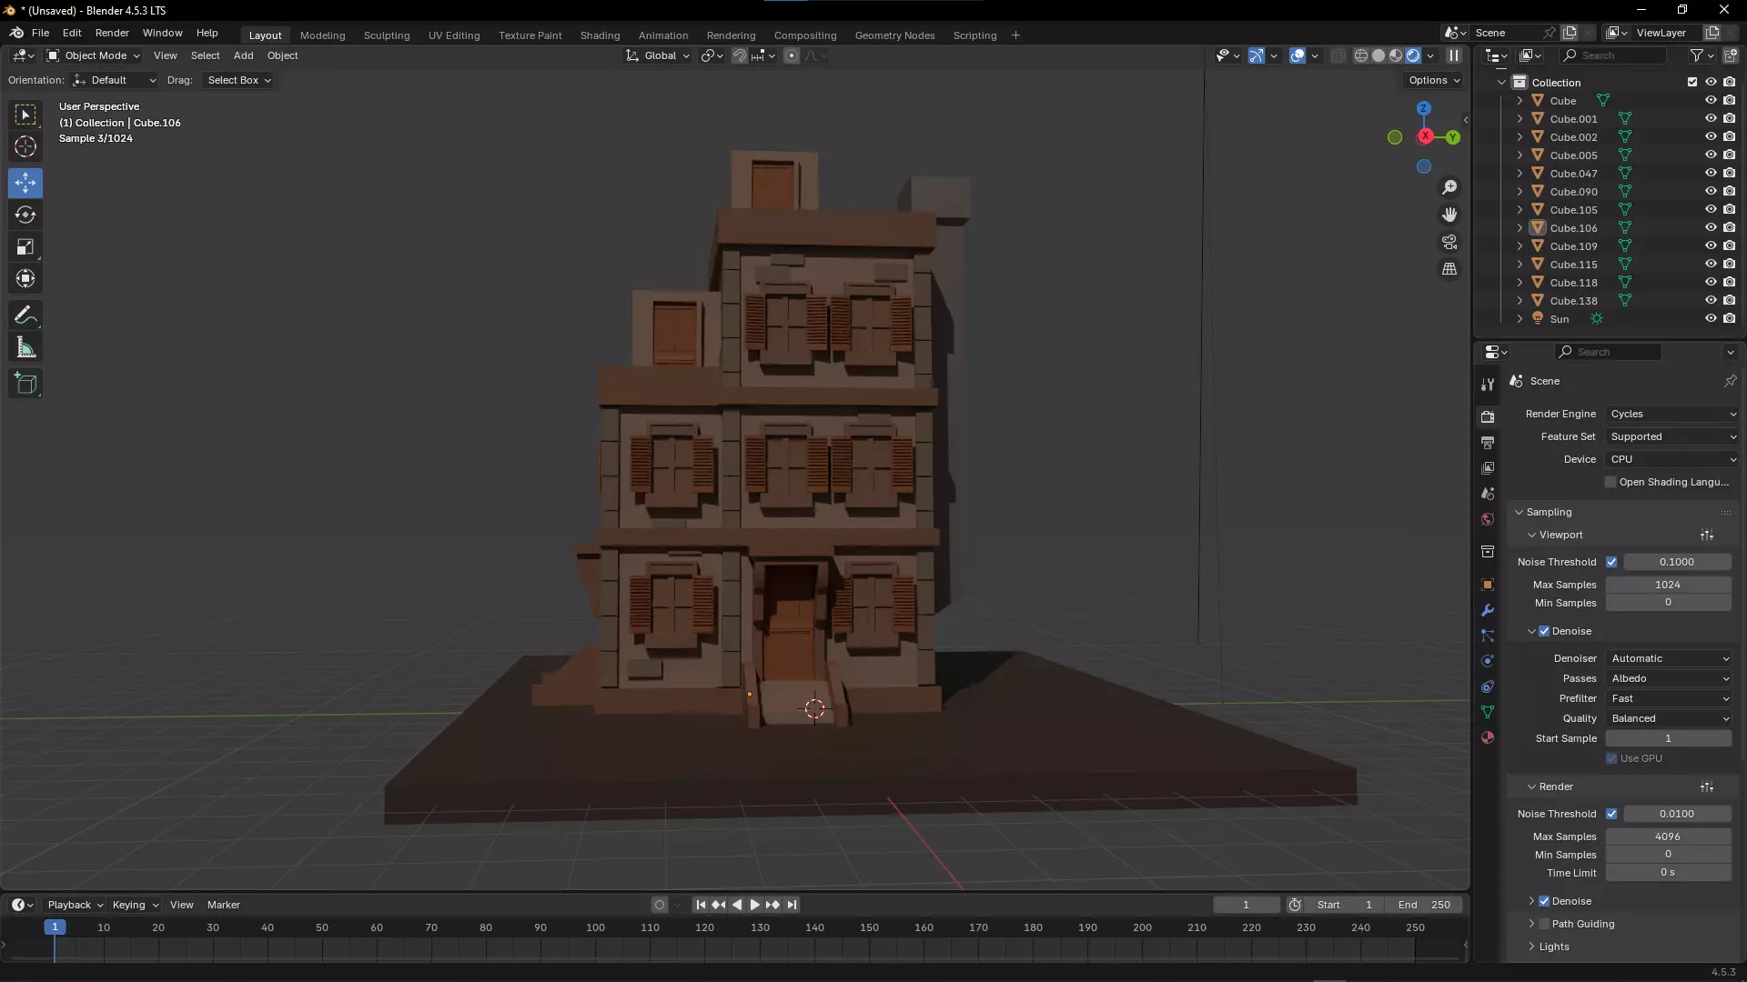Click the Z axis on navigation gizmo

(x=1424, y=108)
